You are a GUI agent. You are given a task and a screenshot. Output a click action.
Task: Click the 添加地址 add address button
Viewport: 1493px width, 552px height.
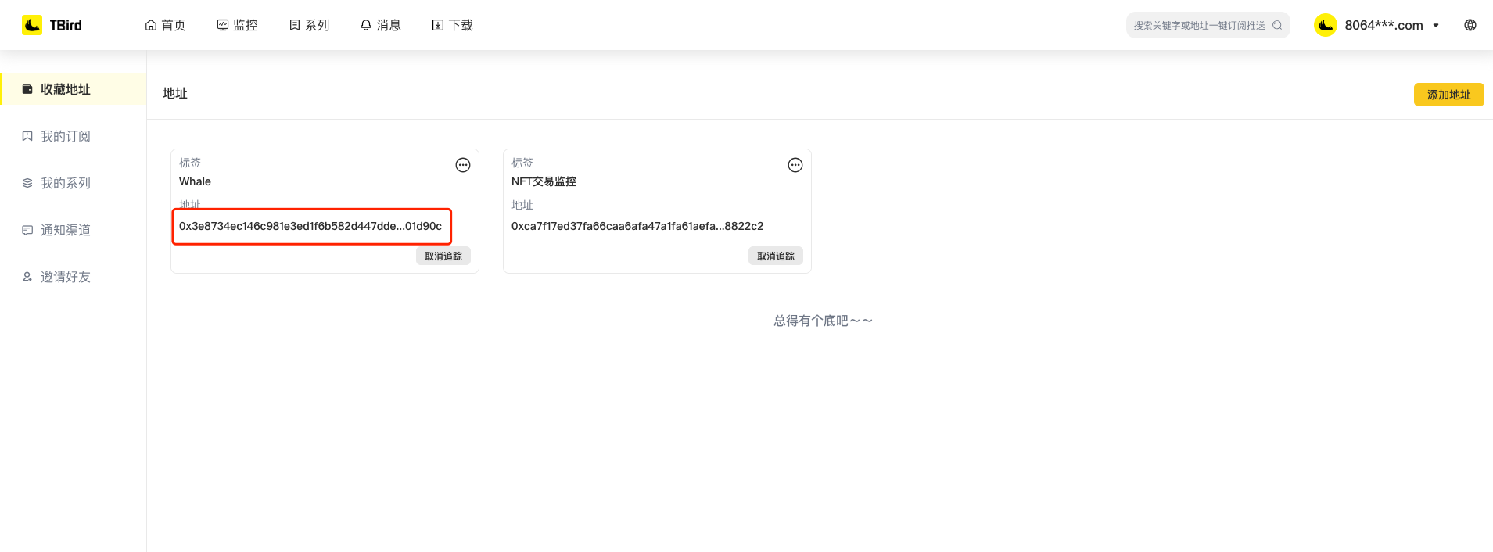click(1448, 95)
